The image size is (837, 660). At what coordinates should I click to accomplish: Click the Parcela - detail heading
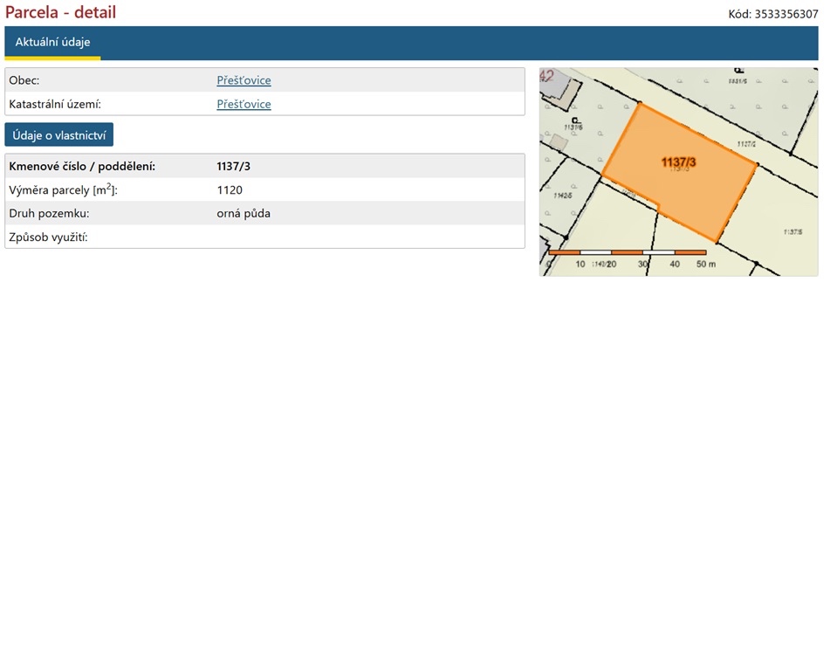click(60, 12)
